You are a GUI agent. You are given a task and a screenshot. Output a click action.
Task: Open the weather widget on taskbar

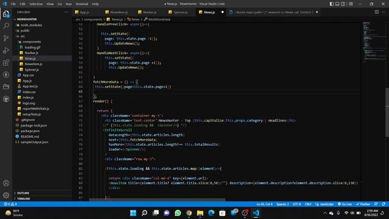[15, 213]
